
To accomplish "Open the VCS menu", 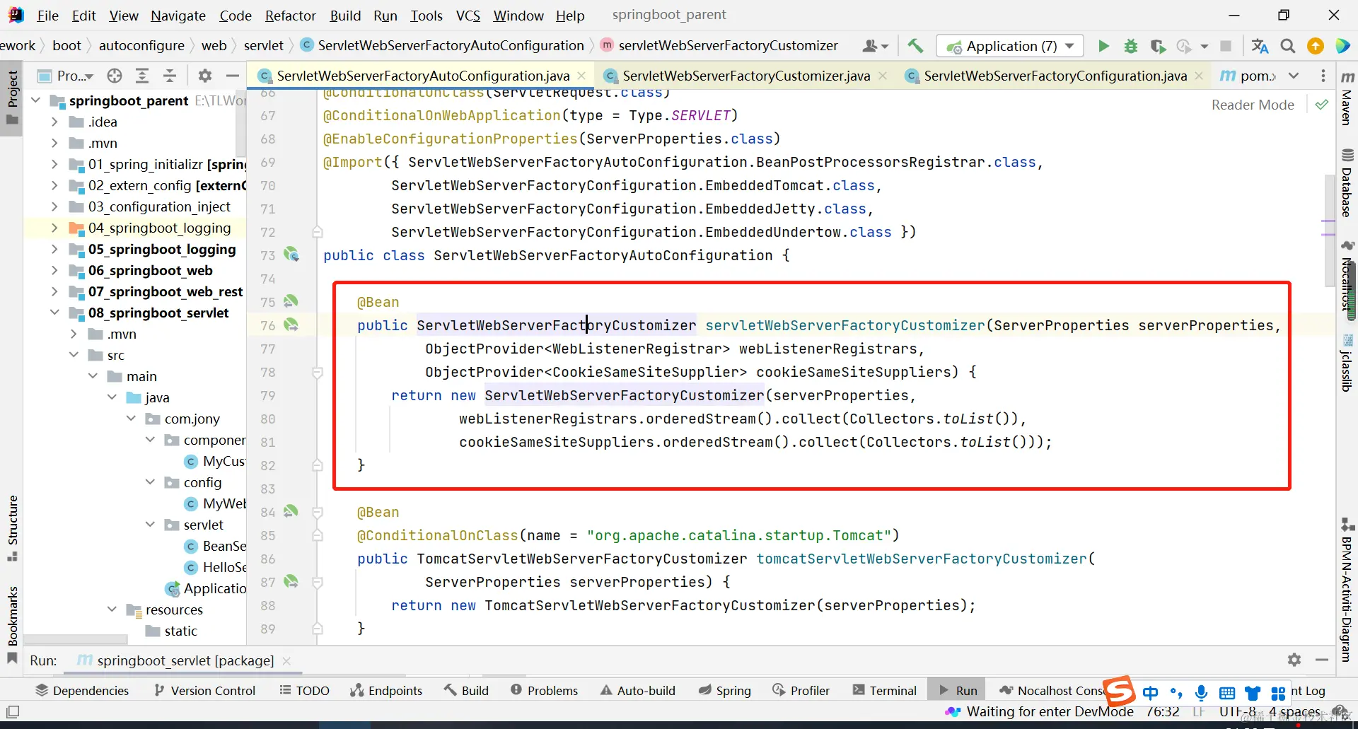I will 468,16.
